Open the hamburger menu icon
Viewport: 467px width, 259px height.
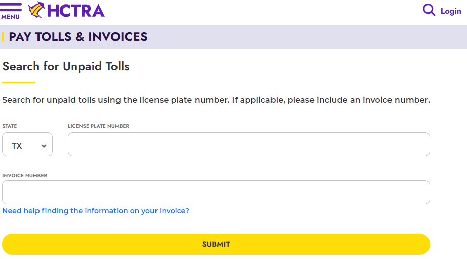click(x=11, y=7)
